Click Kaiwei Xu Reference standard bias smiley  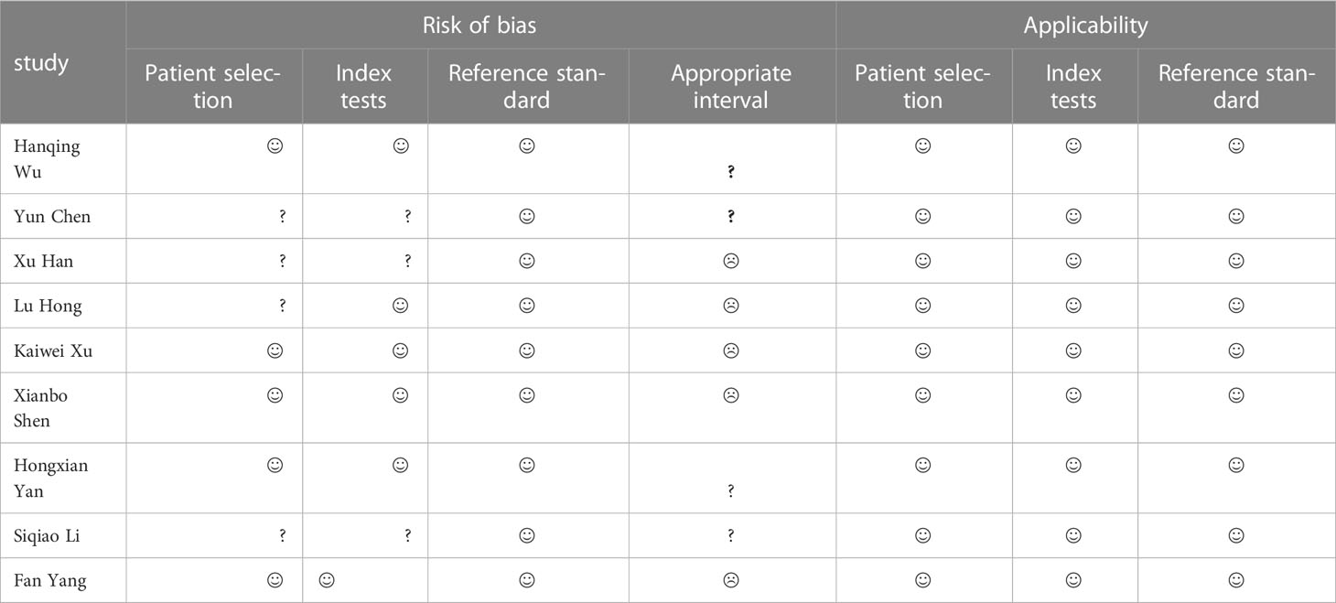pyautogui.click(x=527, y=350)
